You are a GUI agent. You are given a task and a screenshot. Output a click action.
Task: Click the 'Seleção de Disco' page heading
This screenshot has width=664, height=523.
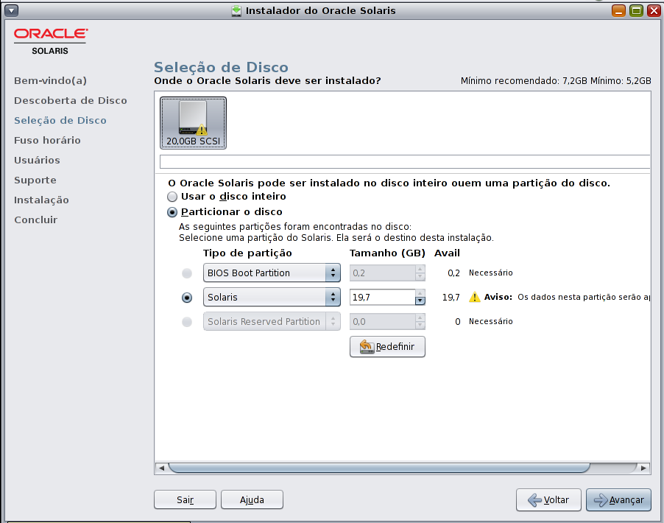tap(221, 67)
